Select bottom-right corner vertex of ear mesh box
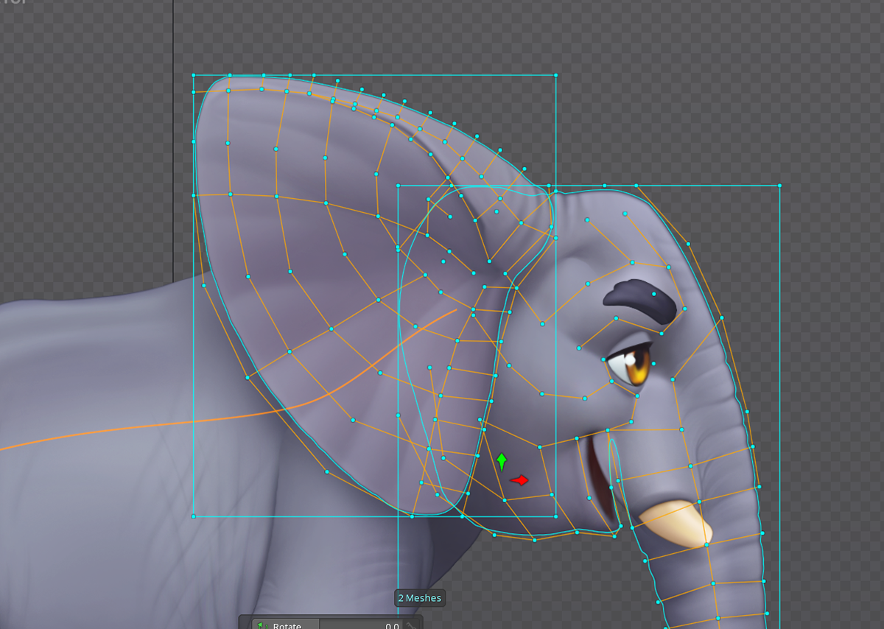The width and height of the screenshot is (884, 629). coord(555,516)
